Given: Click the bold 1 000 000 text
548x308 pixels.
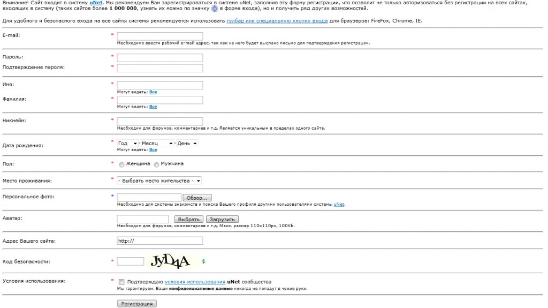Looking at the screenshot, I should (x=123, y=9).
